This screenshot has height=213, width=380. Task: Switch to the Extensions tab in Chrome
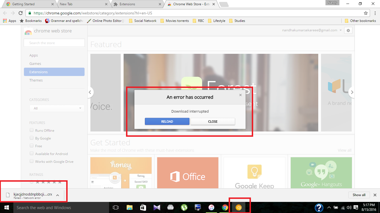click(x=137, y=4)
